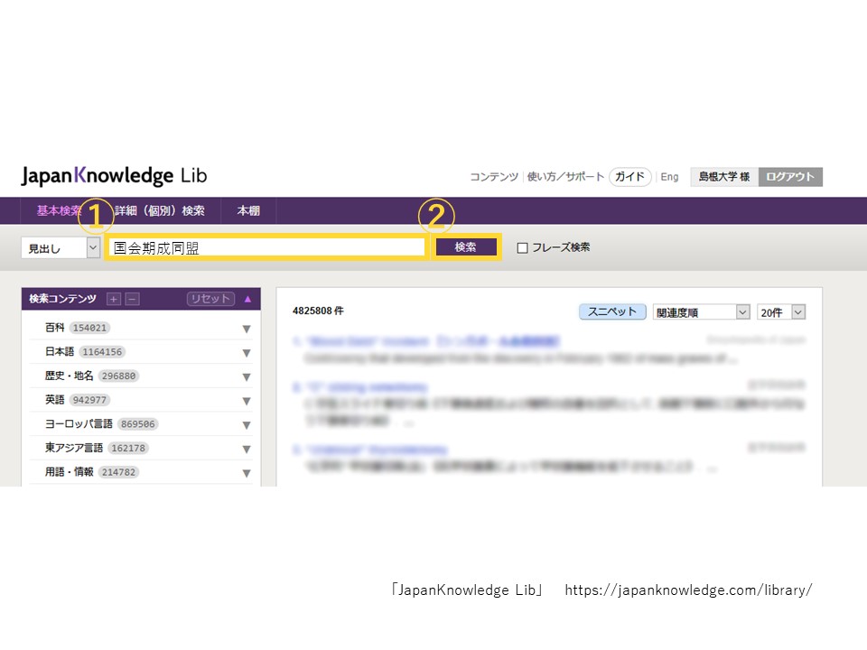Viewport: 867px width, 650px height.
Task: Toggle the スニペット display button
Action: click(x=612, y=311)
